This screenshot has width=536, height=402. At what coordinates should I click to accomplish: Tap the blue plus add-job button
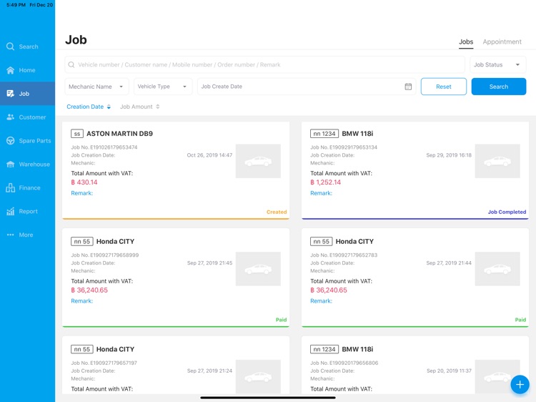pos(520,384)
